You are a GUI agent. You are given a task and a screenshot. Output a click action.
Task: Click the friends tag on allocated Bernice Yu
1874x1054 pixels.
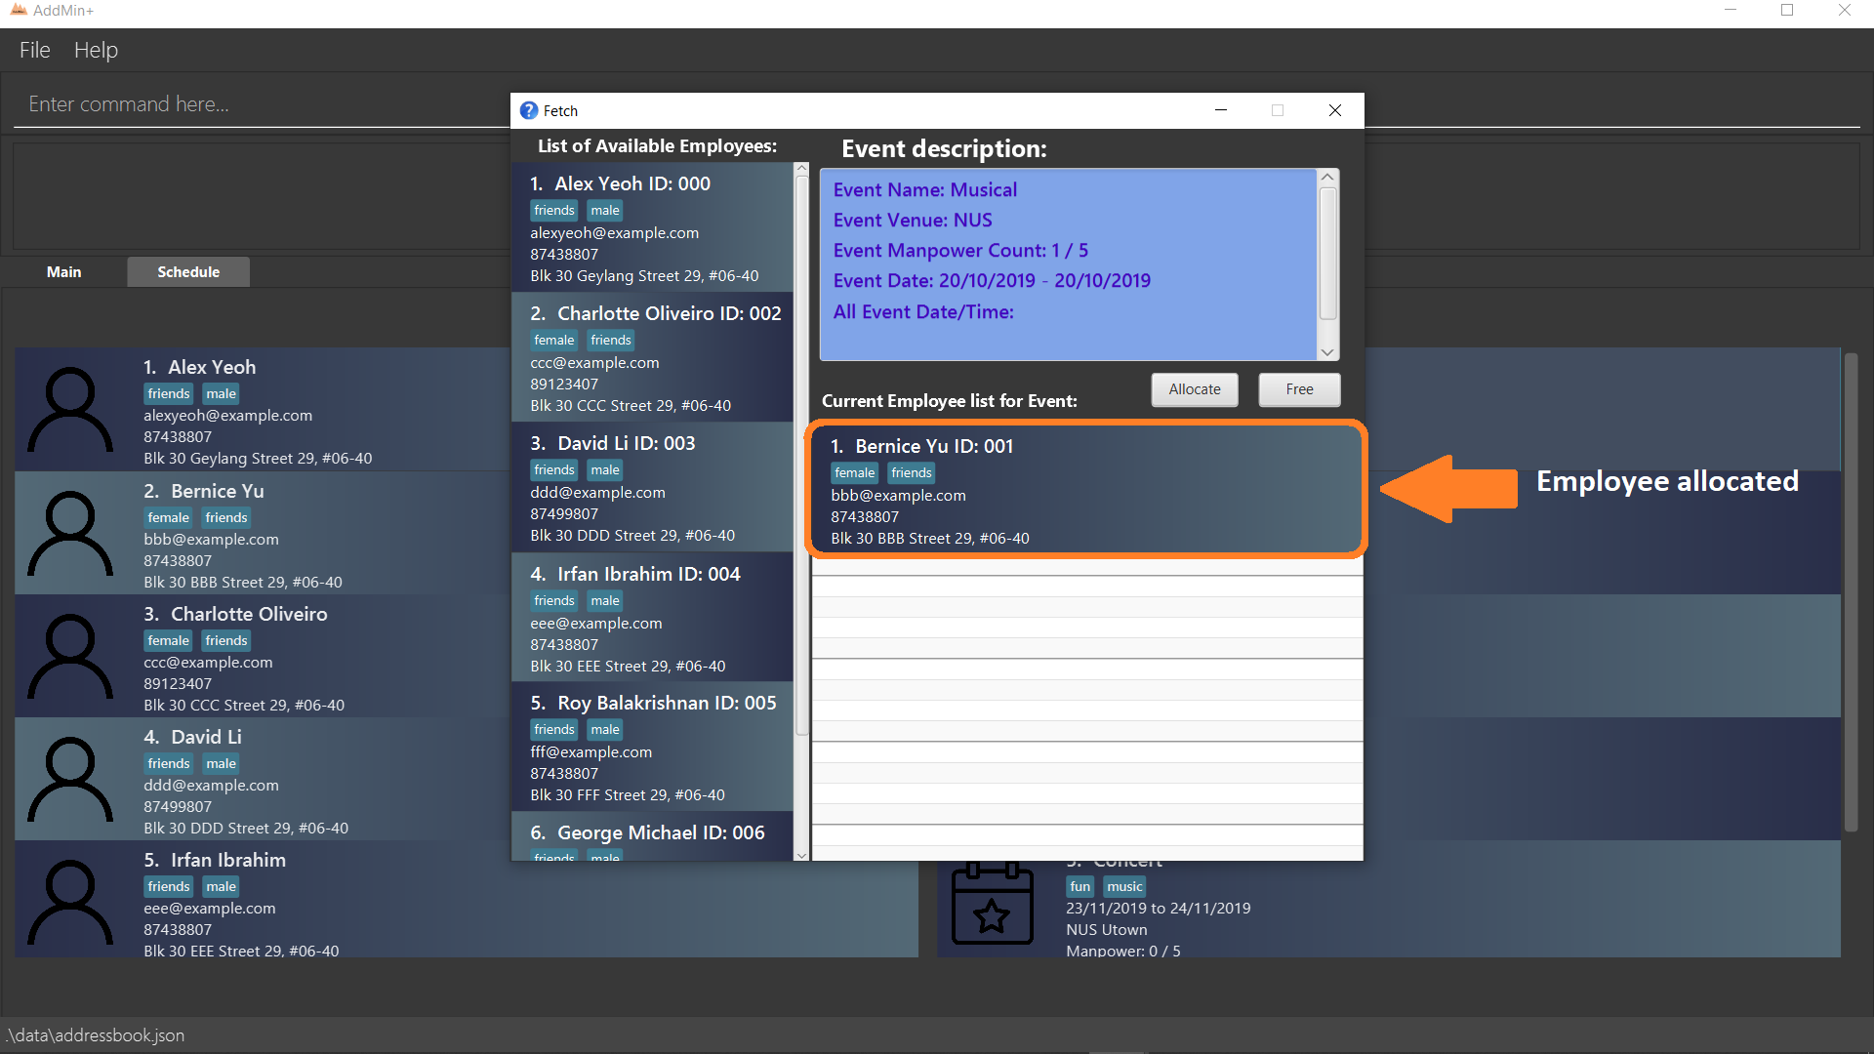[912, 473]
